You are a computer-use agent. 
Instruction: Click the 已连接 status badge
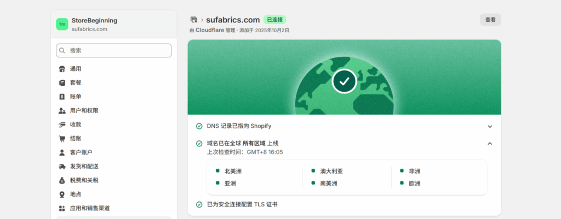coord(274,20)
